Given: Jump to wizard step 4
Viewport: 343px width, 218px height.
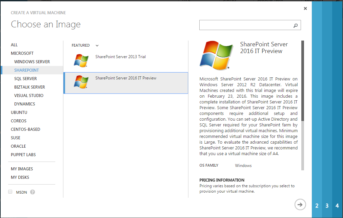Looking at the screenshot, I should (337, 205).
